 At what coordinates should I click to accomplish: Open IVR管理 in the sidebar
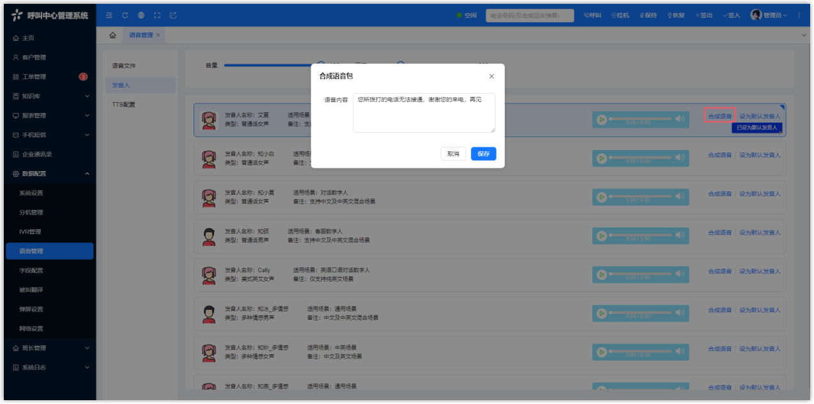coord(30,232)
